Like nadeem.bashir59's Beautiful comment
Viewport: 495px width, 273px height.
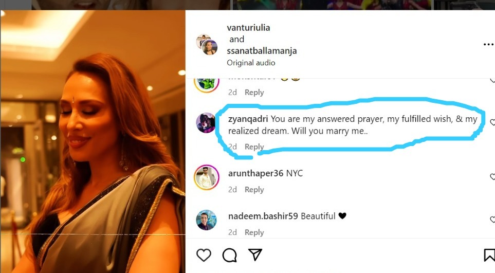pos(492,220)
